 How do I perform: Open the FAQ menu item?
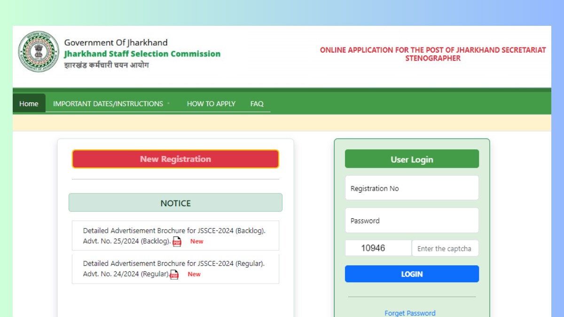point(257,103)
